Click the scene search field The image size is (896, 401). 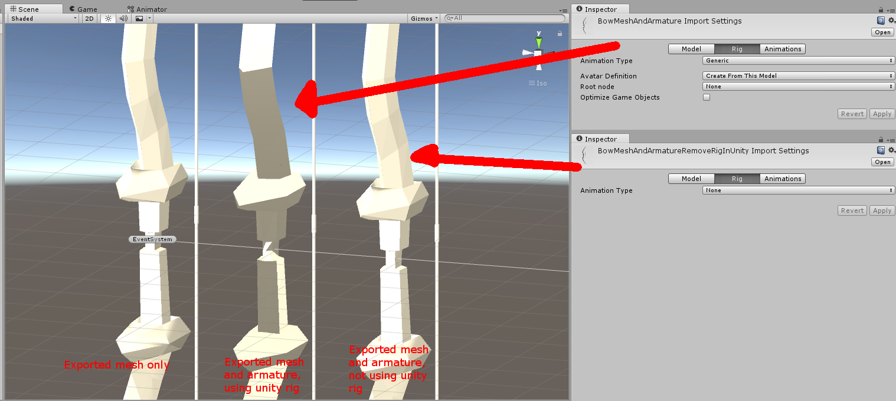(x=505, y=18)
